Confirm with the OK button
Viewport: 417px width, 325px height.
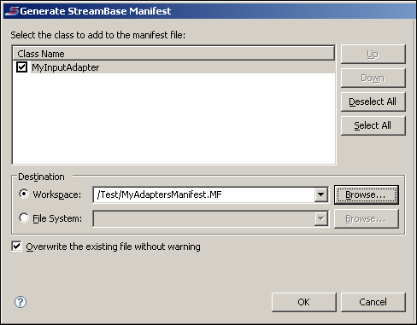point(304,302)
